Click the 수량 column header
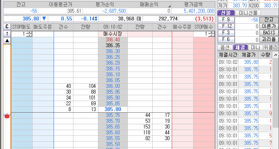This screenshot has width=279, height=149. point(265,55)
